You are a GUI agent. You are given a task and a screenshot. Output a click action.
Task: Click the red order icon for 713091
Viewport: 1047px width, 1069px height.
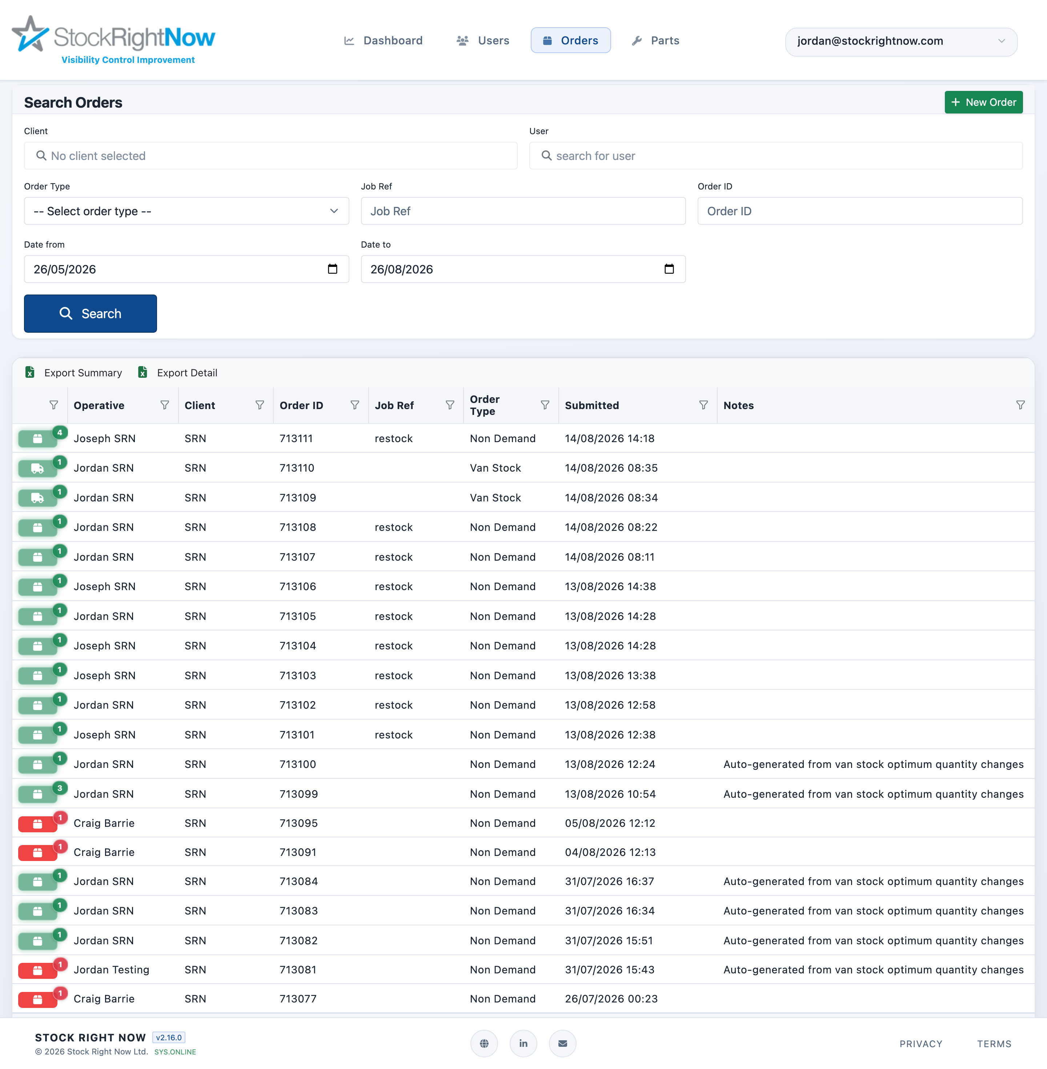tap(37, 853)
